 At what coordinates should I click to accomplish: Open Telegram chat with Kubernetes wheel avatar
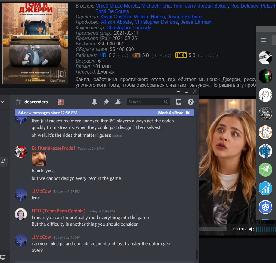pos(265,207)
